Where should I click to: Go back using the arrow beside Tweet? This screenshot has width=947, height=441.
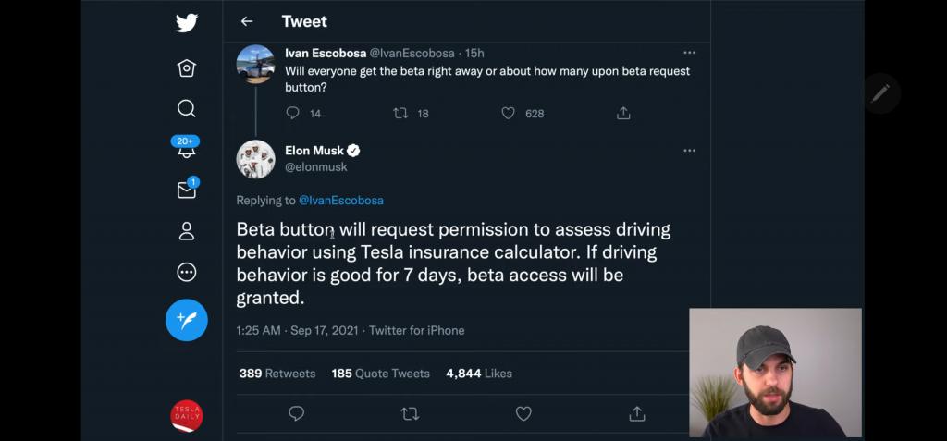pos(247,21)
